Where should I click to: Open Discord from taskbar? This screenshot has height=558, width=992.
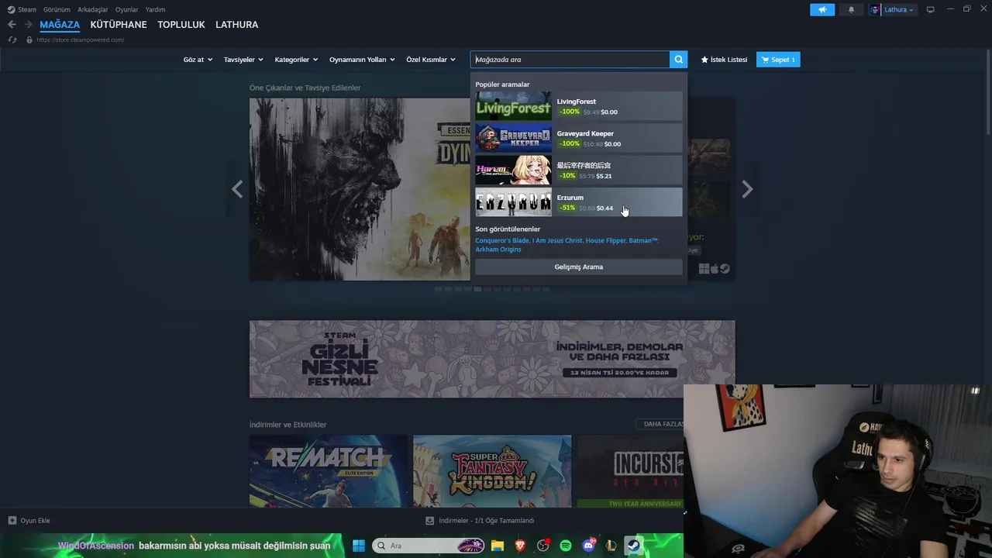click(x=588, y=546)
